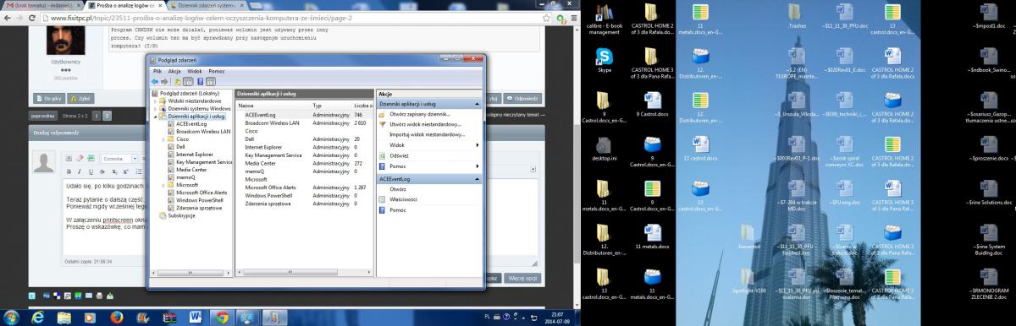Open the Pomoc menu in Podgląd zdarzeń
This screenshot has height=326, width=1016.
[x=217, y=72]
